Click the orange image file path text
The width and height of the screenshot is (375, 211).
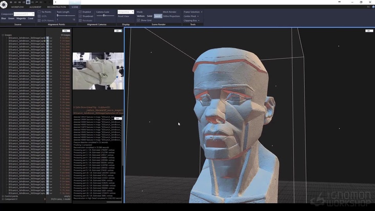[98, 110]
